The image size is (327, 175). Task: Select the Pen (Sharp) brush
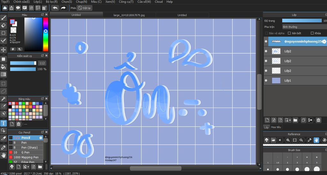pos(26,148)
